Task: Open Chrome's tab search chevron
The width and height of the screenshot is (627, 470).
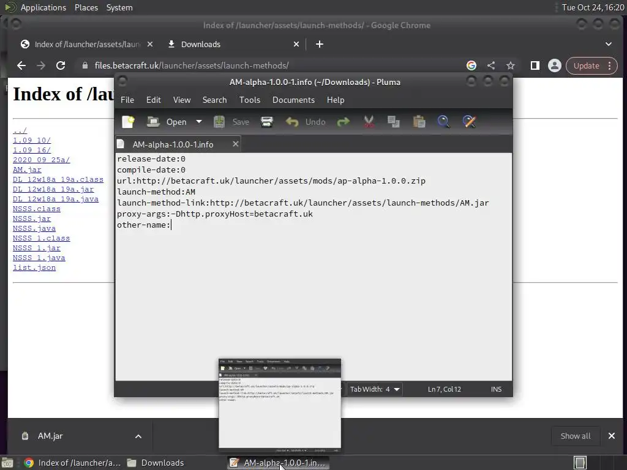Action: click(609, 44)
